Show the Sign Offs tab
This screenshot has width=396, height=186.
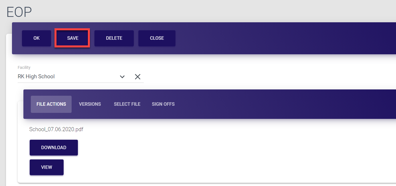coord(163,104)
